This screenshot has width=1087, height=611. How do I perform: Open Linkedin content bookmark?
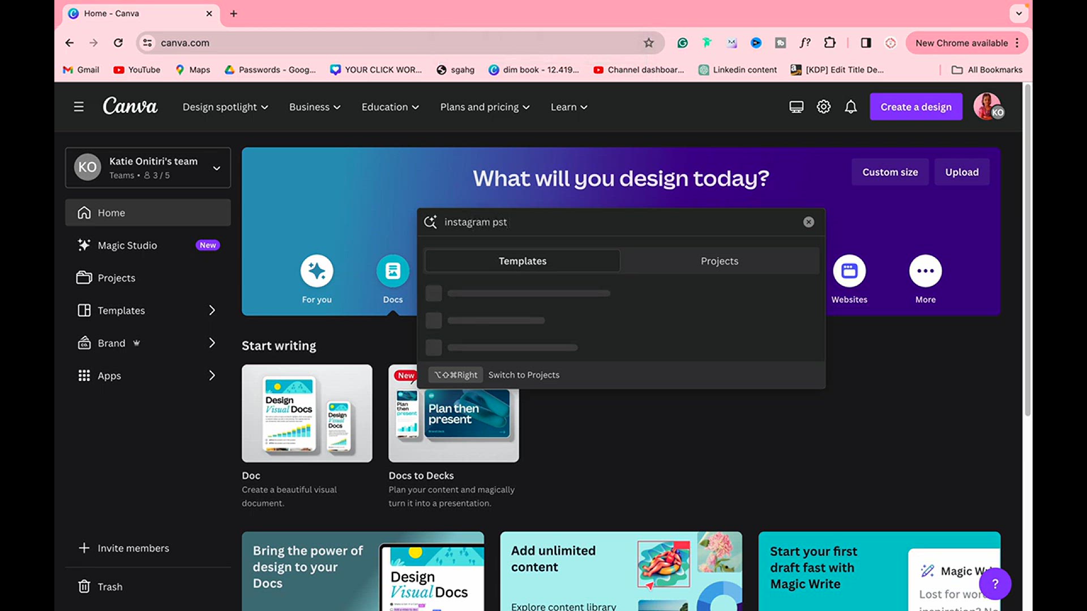738,70
